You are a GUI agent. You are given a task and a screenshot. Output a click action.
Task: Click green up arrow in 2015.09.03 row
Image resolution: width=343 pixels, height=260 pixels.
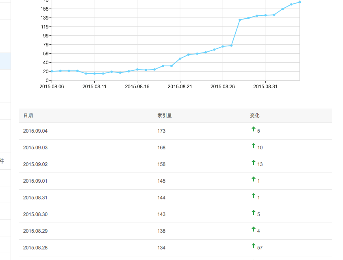[x=254, y=146]
